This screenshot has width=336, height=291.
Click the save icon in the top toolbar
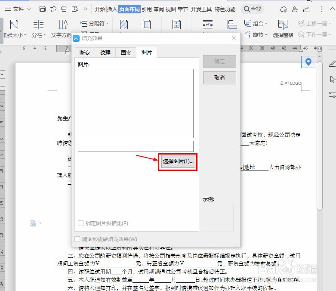43,9
